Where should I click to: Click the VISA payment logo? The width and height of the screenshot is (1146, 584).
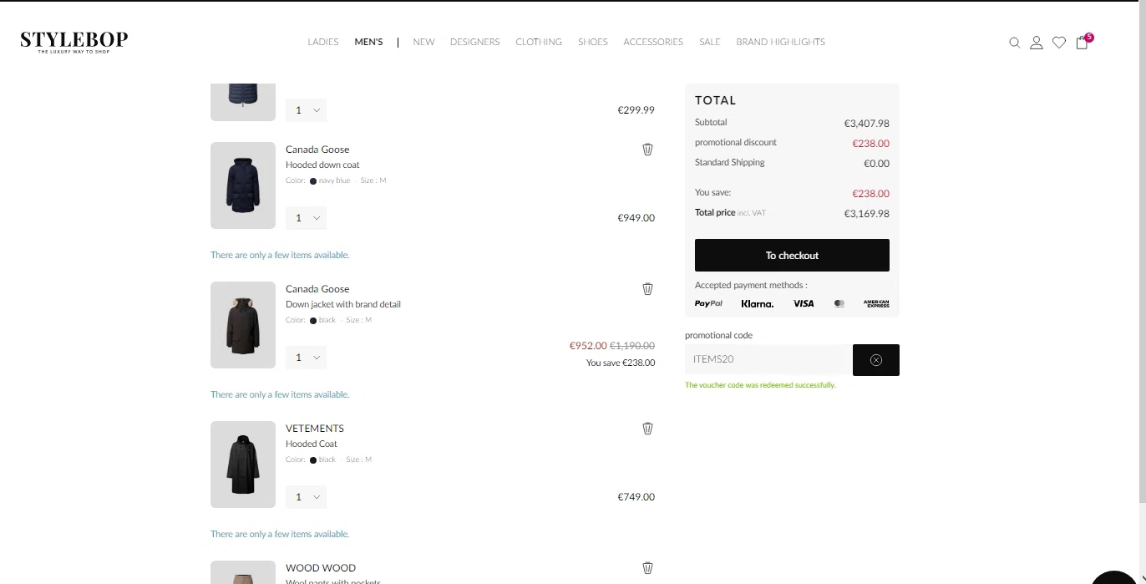[x=804, y=303]
